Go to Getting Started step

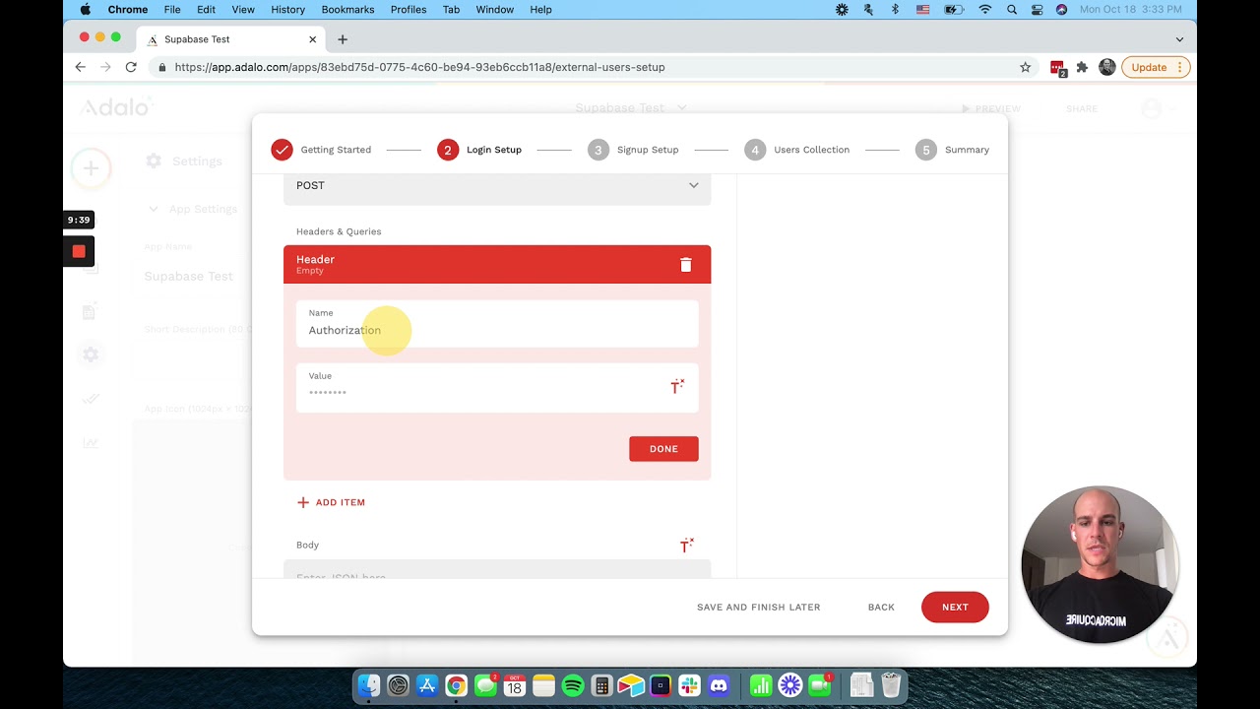pyautogui.click(x=322, y=150)
